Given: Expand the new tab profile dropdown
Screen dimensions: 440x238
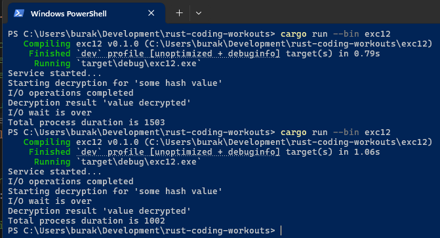Looking at the screenshot, I should click(199, 13).
